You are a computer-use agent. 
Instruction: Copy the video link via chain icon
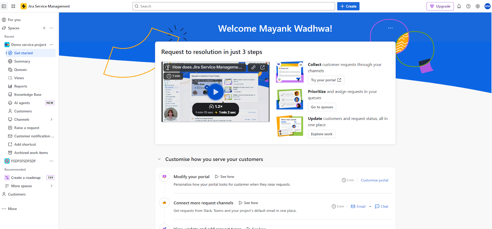click(253, 67)
